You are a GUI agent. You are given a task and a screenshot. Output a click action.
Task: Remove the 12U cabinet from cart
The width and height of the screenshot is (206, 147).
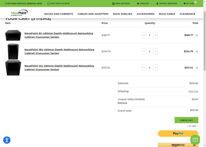coord(197,68)
